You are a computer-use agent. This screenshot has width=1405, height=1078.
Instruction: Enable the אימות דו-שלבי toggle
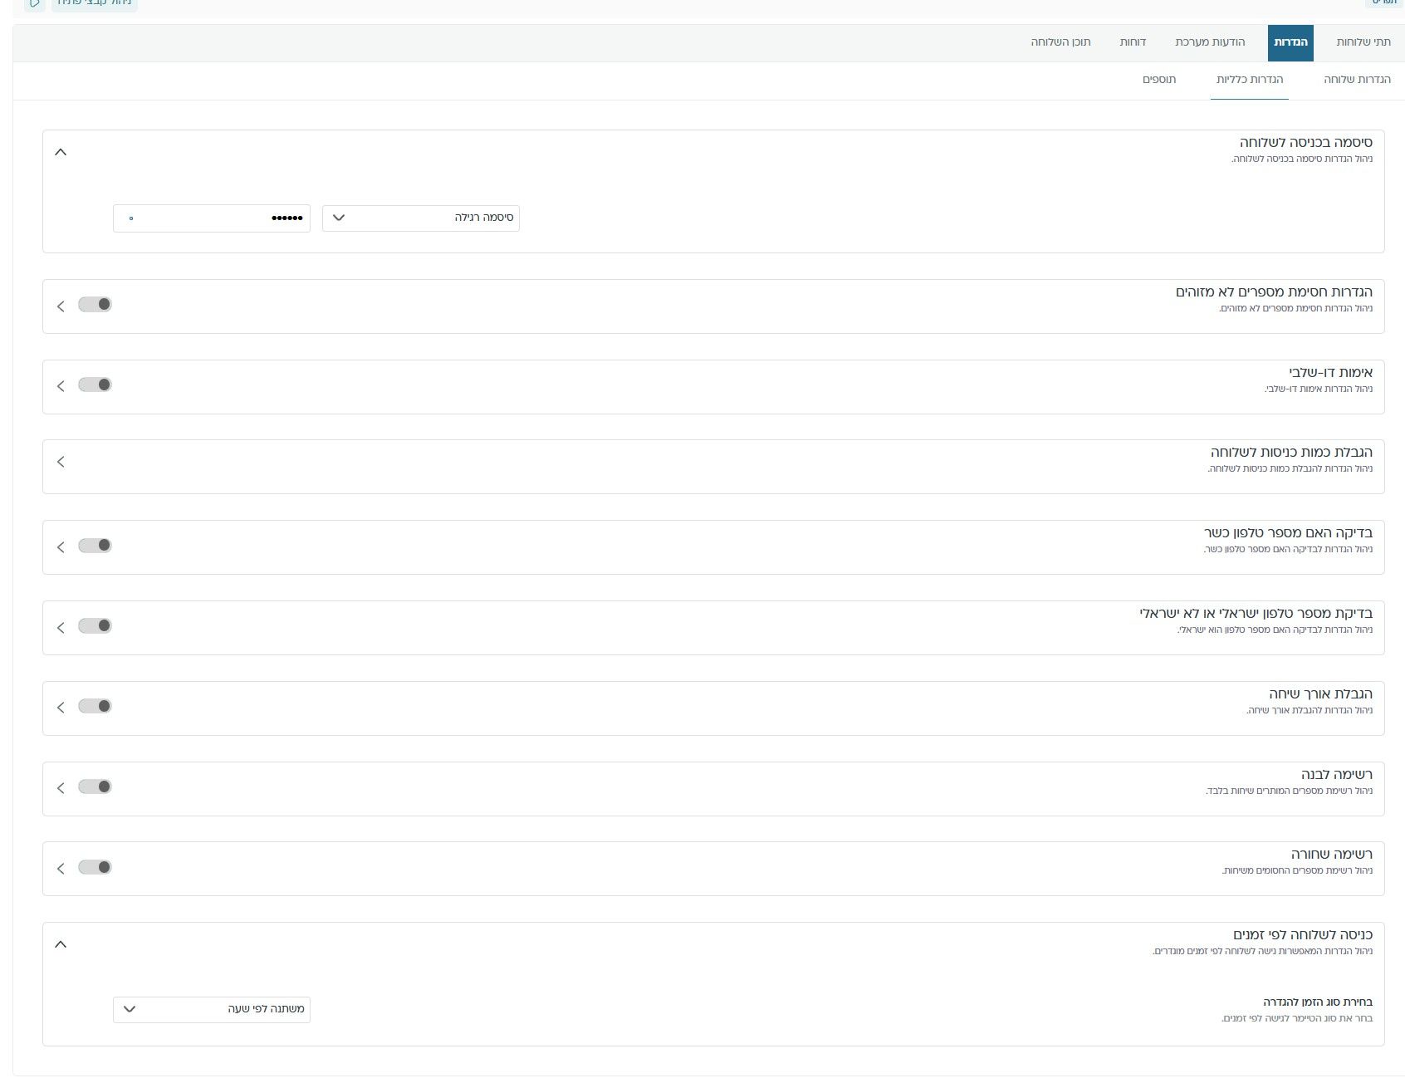tap(95, 385)
